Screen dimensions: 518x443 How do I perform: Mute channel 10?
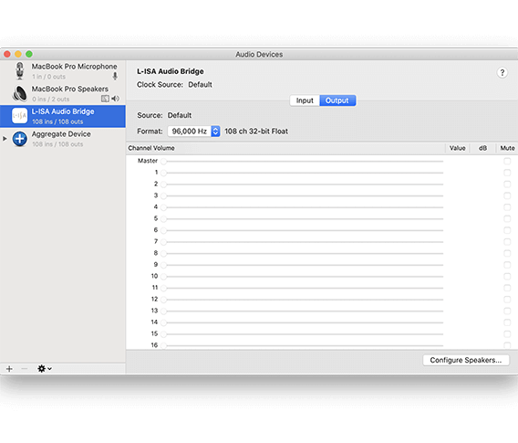507,276
